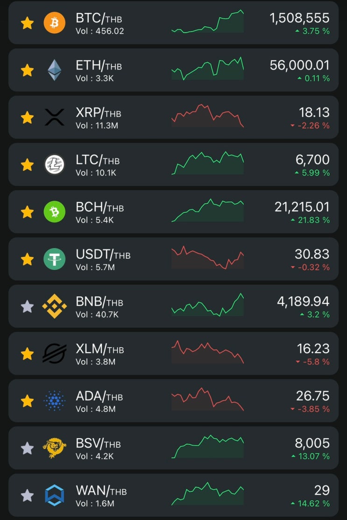Favorite BSV/THB with its star
This screenshot has width=347, height=520.
pyautogui.click(x=28, y=448)
